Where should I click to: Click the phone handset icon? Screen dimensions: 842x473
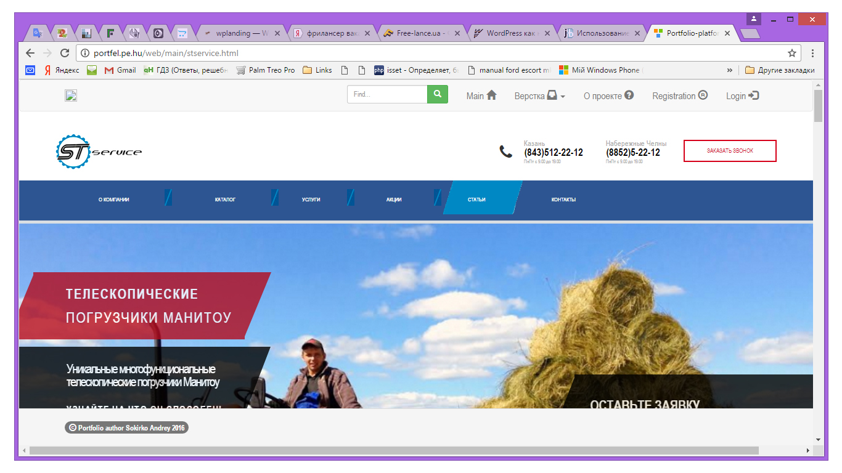(505, 152)
